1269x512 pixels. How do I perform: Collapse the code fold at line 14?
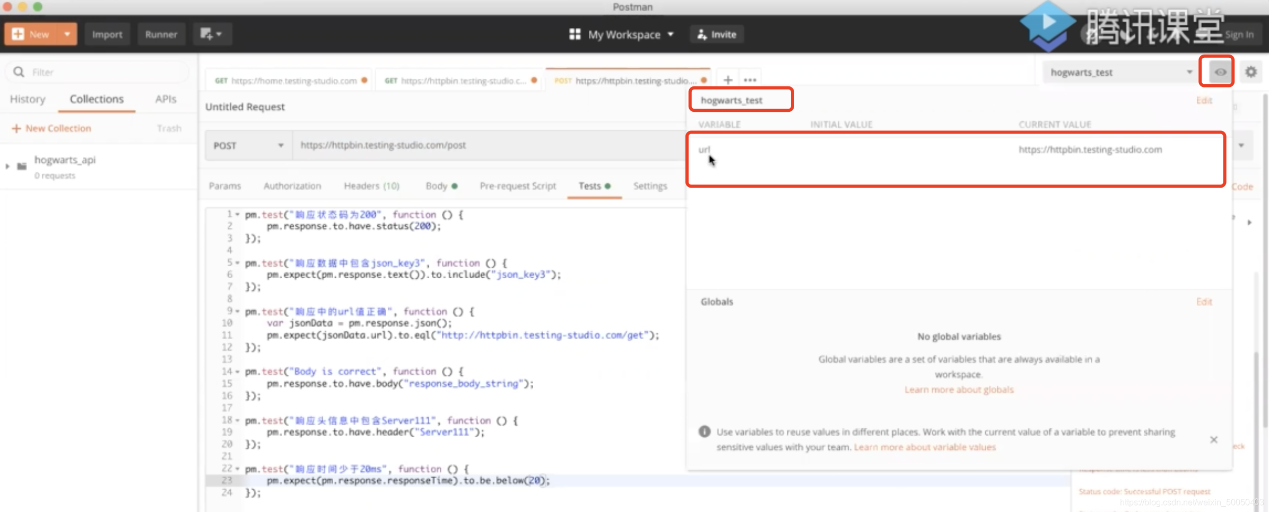(238, 372)
